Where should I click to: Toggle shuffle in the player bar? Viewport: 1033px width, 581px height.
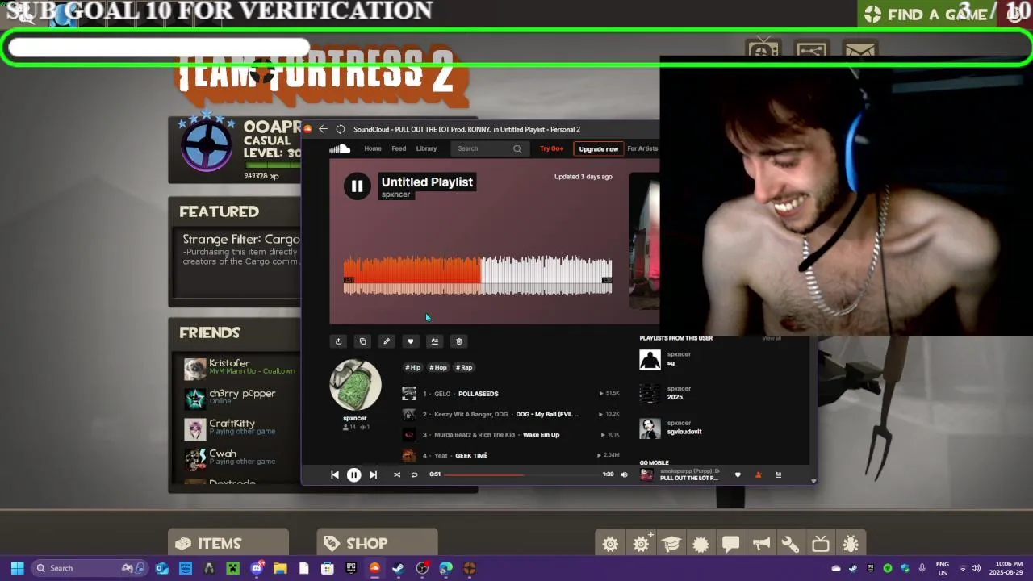(397, 475)
